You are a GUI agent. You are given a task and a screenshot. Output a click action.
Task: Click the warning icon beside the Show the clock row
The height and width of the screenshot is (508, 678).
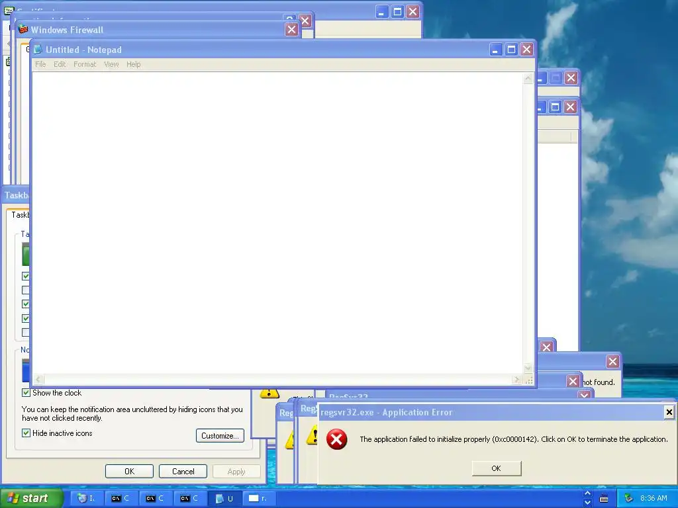tap(269, 393)
